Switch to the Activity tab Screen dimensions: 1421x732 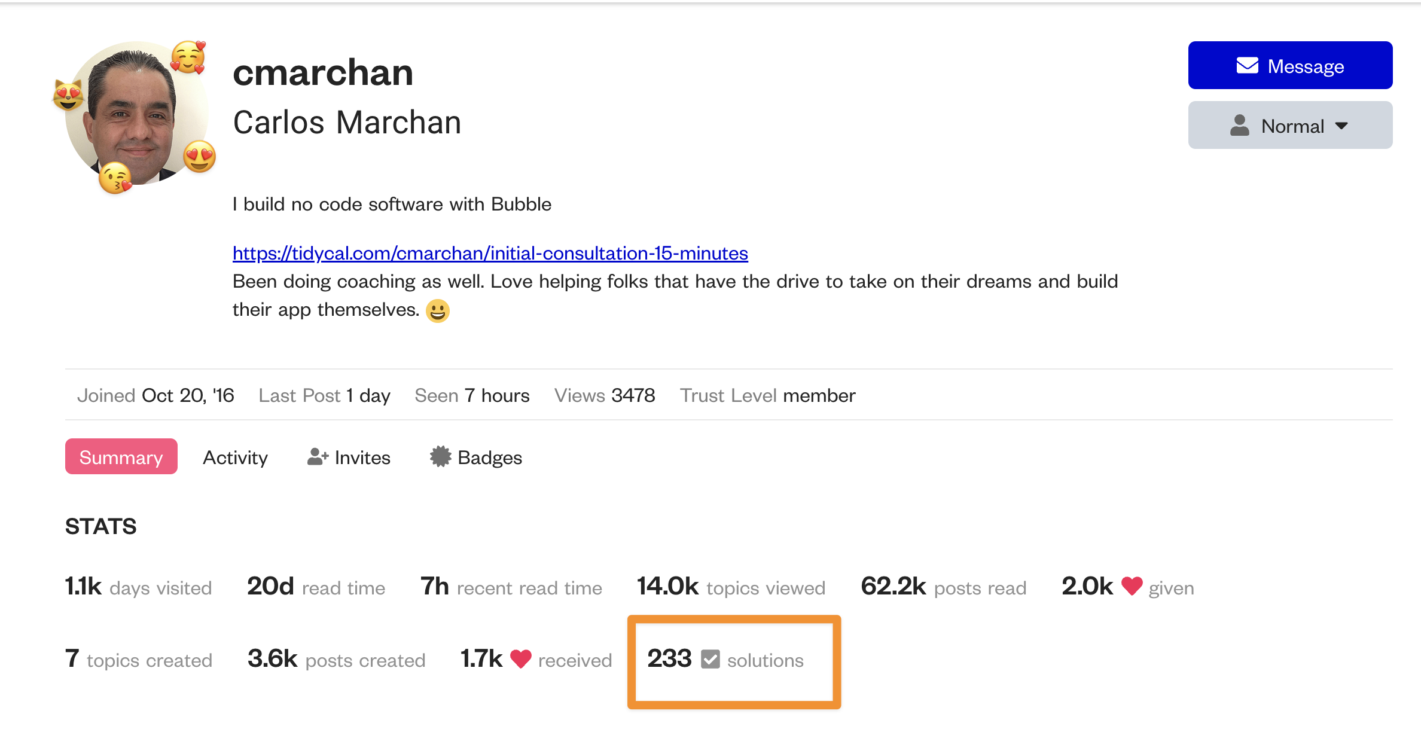click(x=235, y=457)
